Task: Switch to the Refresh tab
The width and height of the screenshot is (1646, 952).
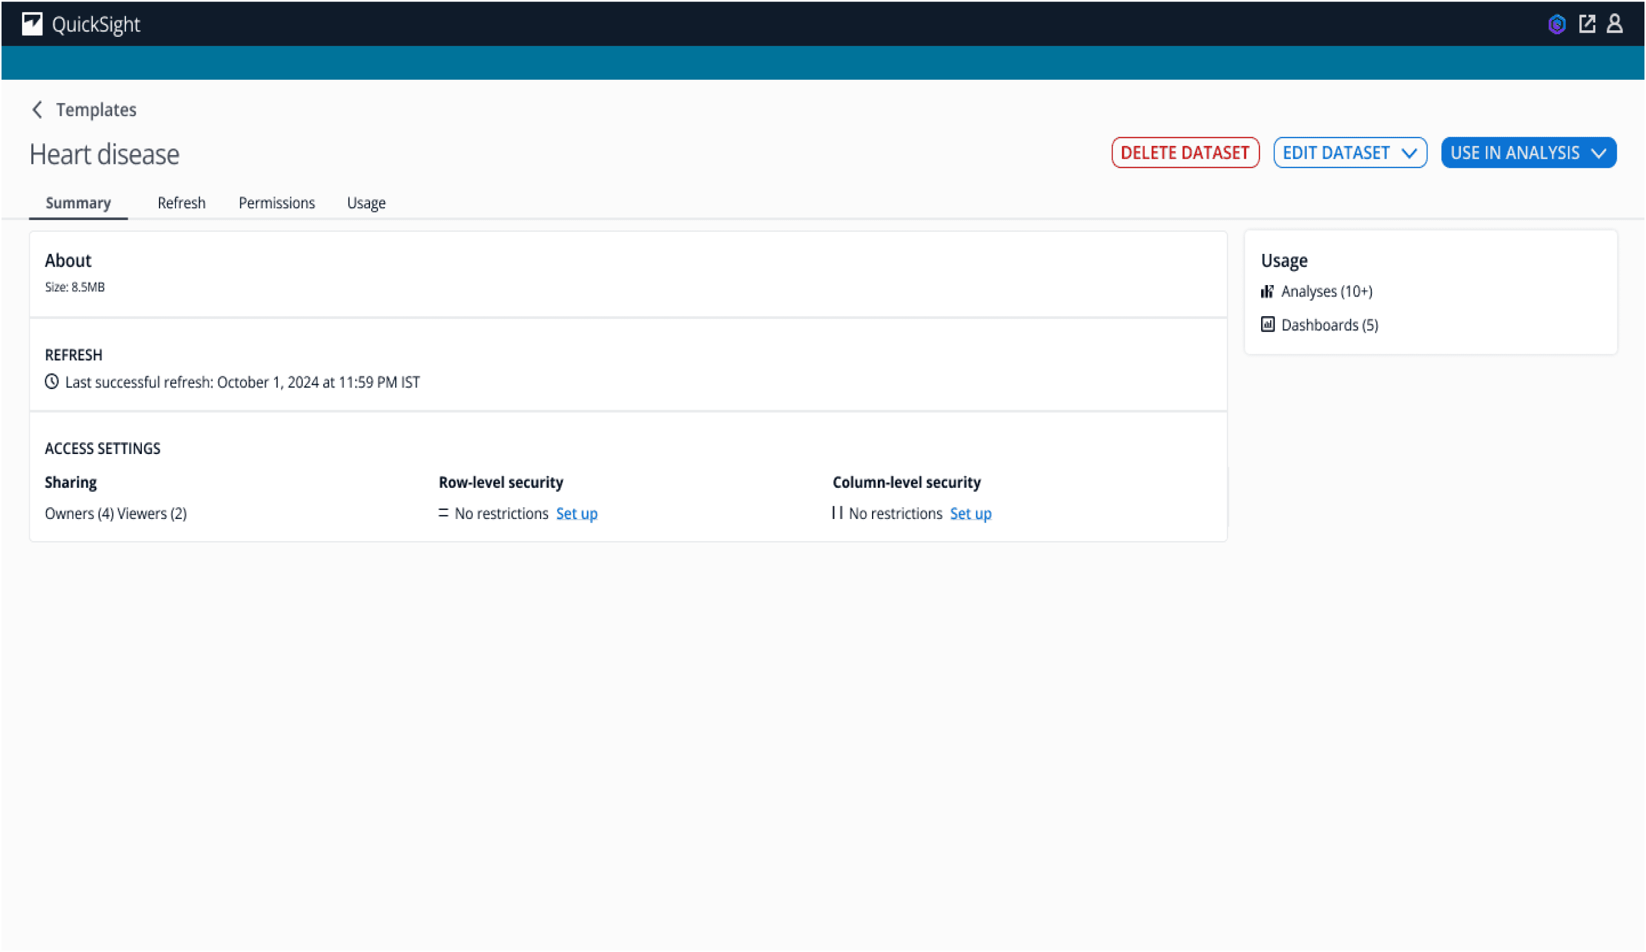Action: [x=182, y=203]
